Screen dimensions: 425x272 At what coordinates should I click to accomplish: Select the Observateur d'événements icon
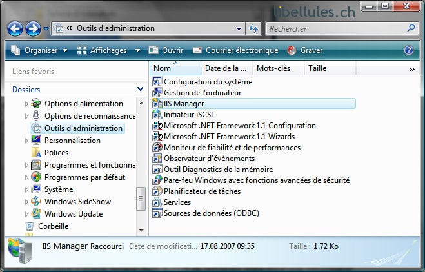pyautogui.click(x=157, y=159)
